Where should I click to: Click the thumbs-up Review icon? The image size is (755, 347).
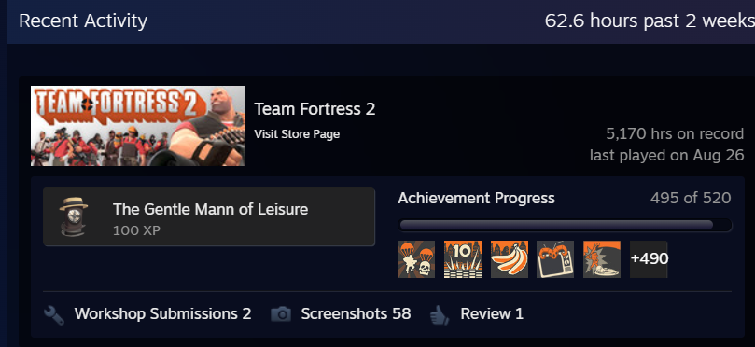440,314
